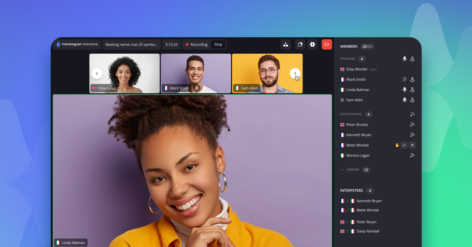Select interpreter Bette Winslet

(368, 210)
